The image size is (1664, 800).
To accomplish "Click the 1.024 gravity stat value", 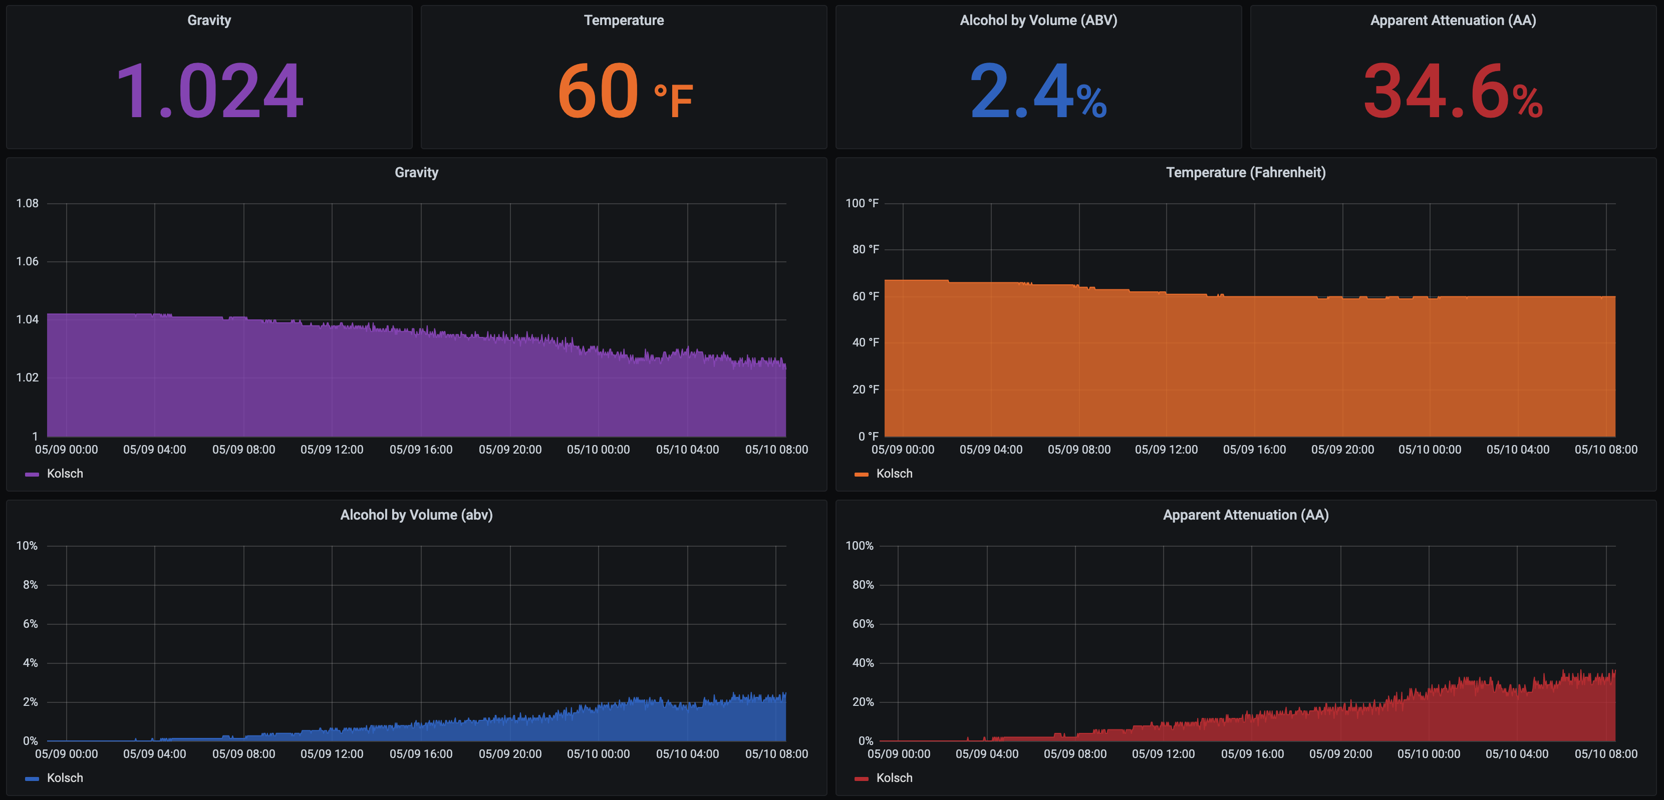I will click(x=209, y=92).
